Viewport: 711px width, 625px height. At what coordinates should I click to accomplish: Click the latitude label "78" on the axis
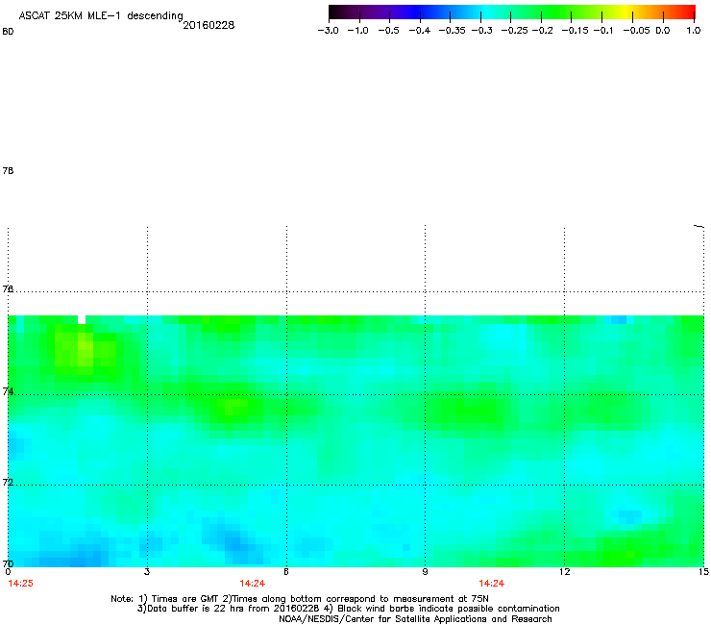pos(8,170)
